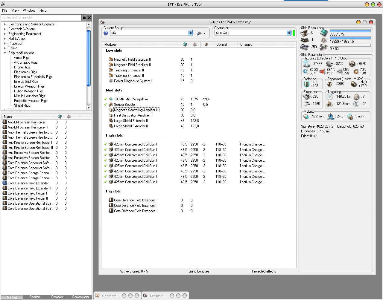The image size is (383, 300).
Task: Open the View menu
Action: pos(15,10)
